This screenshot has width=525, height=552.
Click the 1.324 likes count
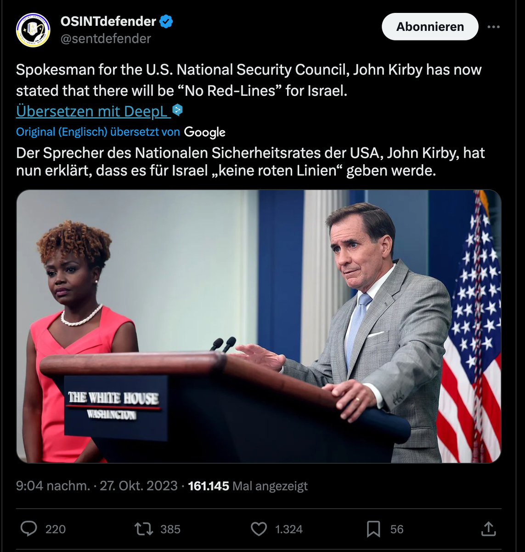[x=289, y=529]
